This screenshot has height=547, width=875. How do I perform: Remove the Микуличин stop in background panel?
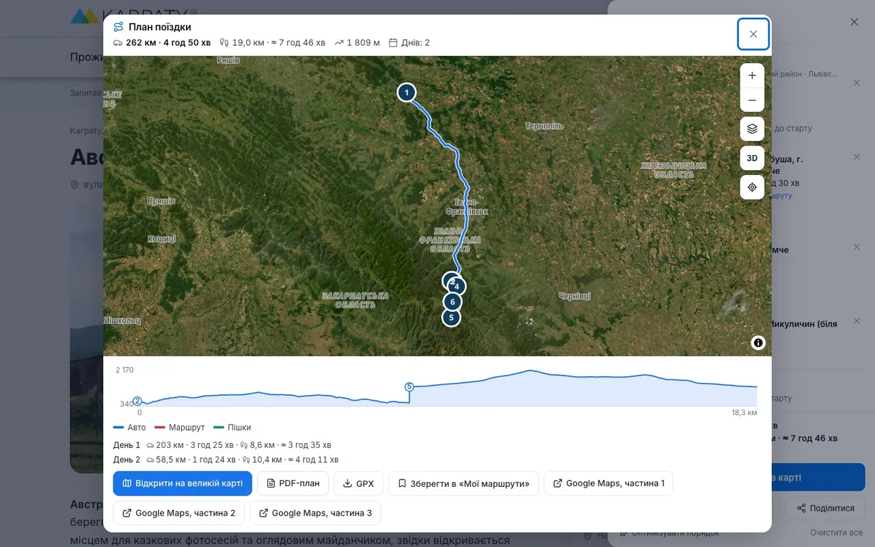point(857,321)
